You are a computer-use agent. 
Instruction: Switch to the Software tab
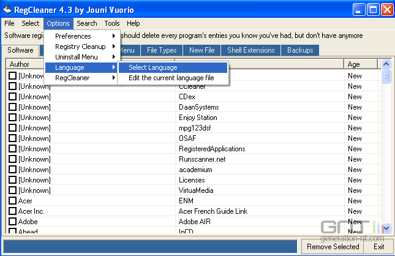(x=20, y=50)
